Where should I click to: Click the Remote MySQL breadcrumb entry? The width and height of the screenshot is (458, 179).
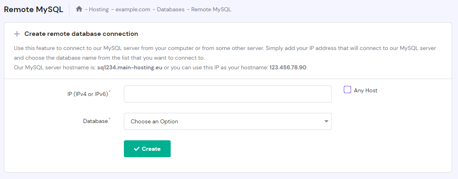pos(211,9)
